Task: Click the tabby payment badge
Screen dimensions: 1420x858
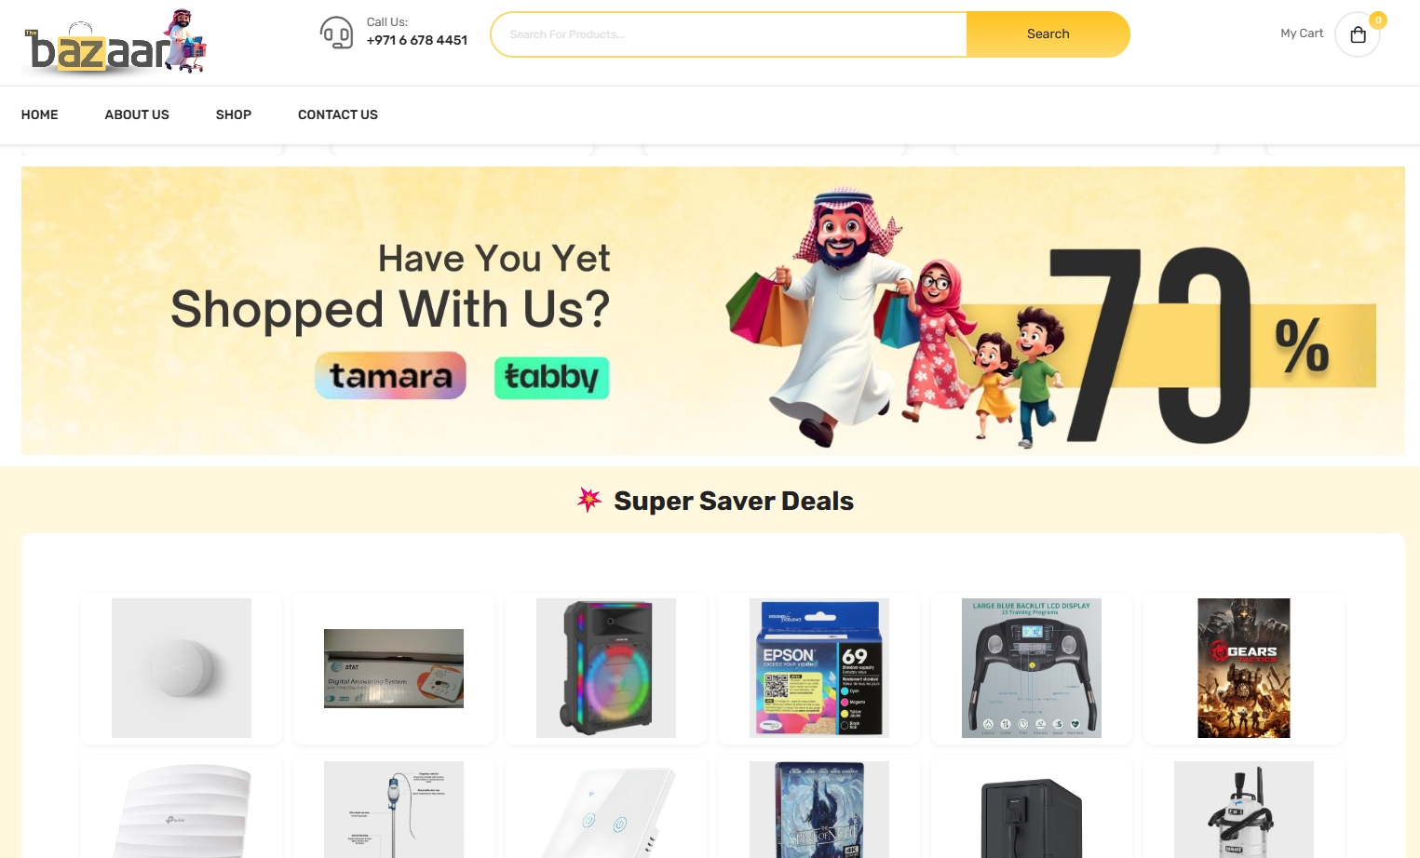Action: pos(551,378)
